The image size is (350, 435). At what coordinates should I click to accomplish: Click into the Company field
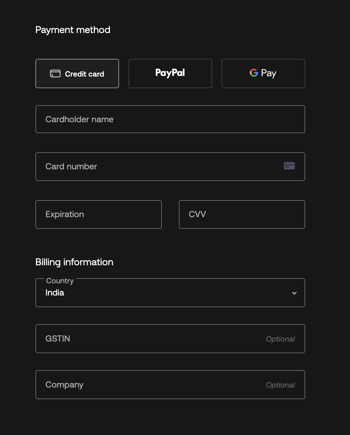[x=151, y=385]
